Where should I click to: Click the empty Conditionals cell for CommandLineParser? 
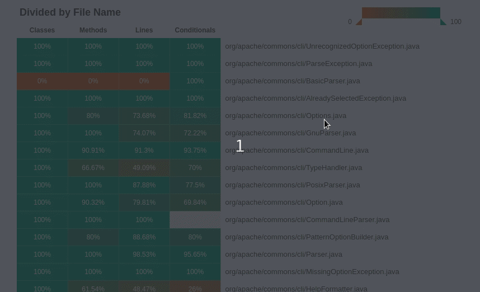195,220
